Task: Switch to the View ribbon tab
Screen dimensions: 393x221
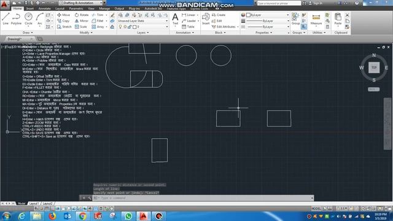Action: pos(91,9)
